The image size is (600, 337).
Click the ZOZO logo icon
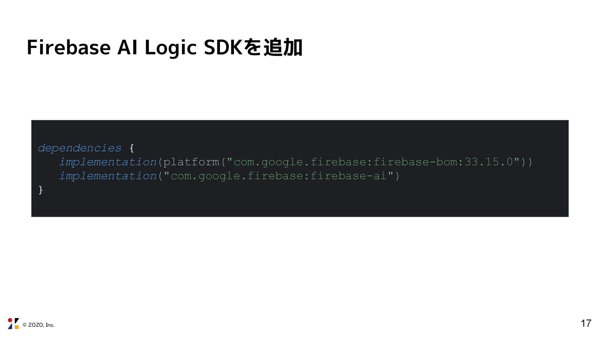click(13, 324)
